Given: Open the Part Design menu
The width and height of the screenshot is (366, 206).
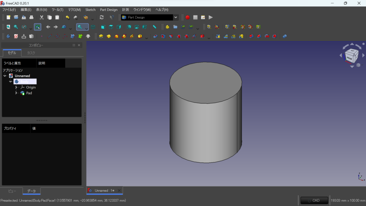Looking at the screenshot, I should (109, 10).
